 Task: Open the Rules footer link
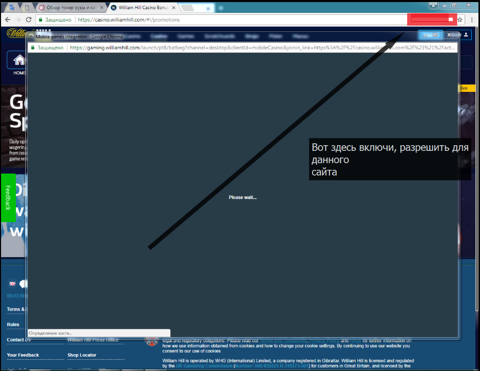point(13,324)
